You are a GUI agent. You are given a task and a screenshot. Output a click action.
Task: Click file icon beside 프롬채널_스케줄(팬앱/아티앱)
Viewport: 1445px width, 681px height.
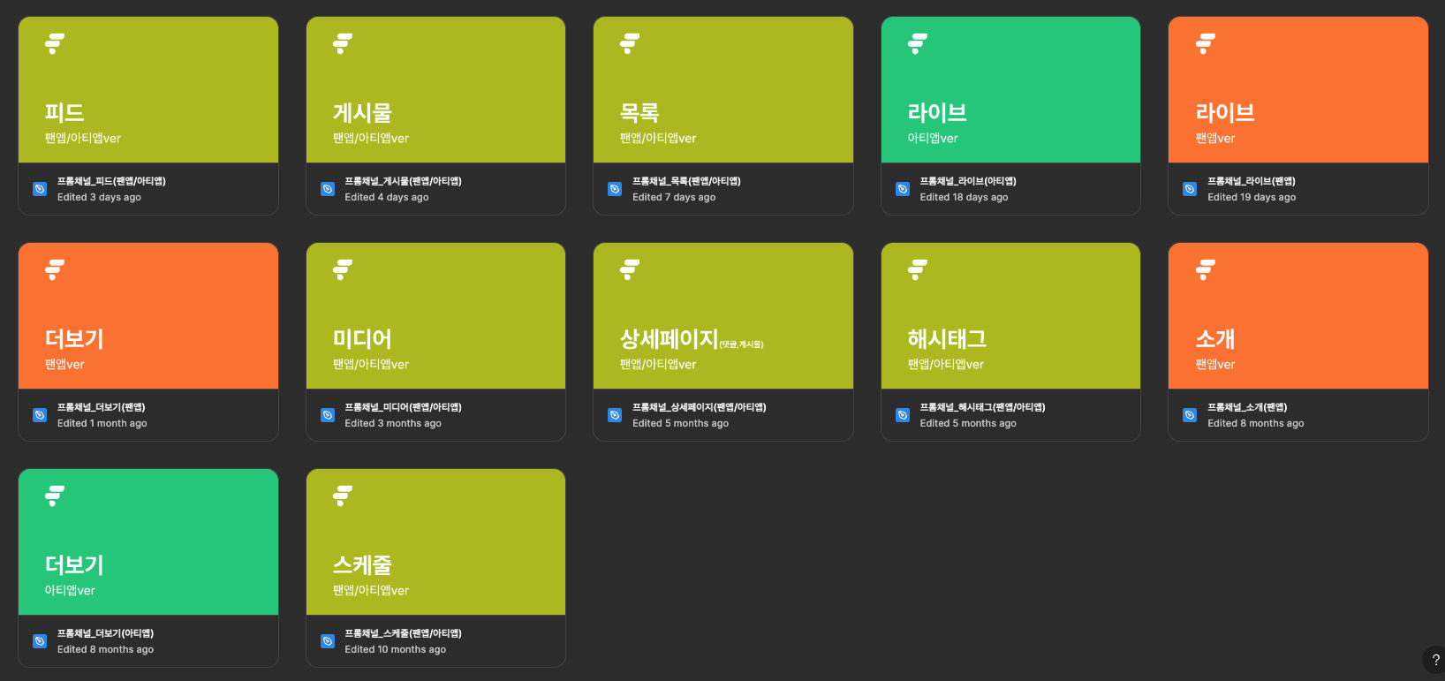click(328, 641)
